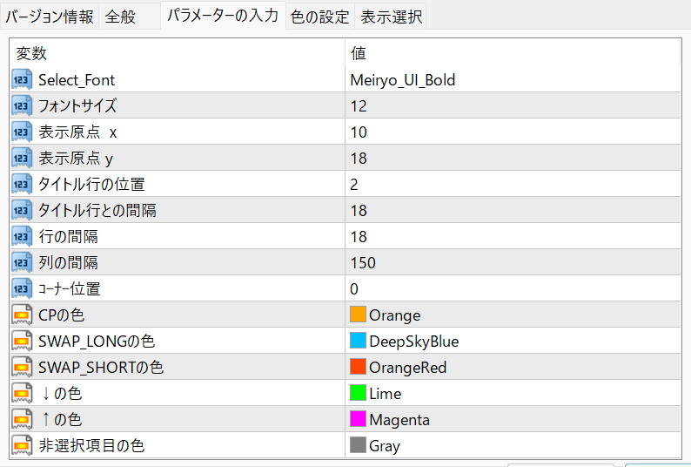Click the color-type icon beside CPの色
Viewport: 691px width, 467px height.
22,315
